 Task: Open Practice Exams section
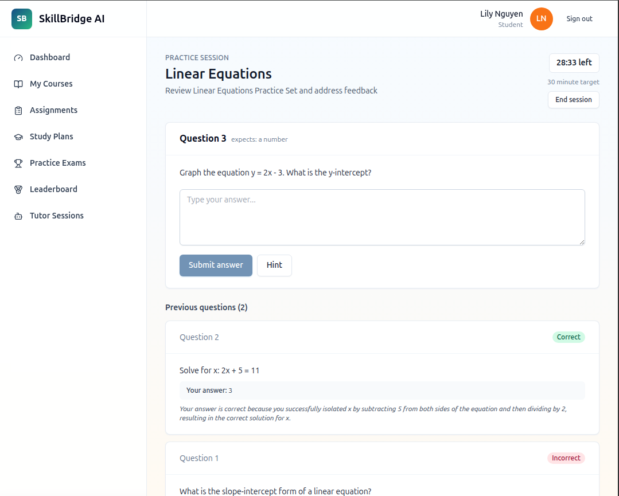click(x=57, y=163)
